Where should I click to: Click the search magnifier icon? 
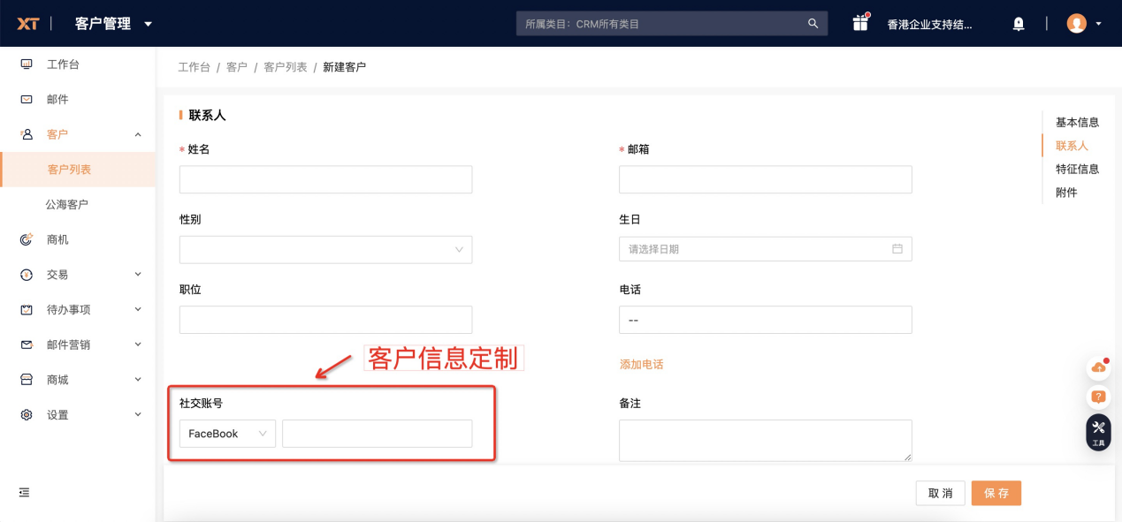click(x=812, y=23)
